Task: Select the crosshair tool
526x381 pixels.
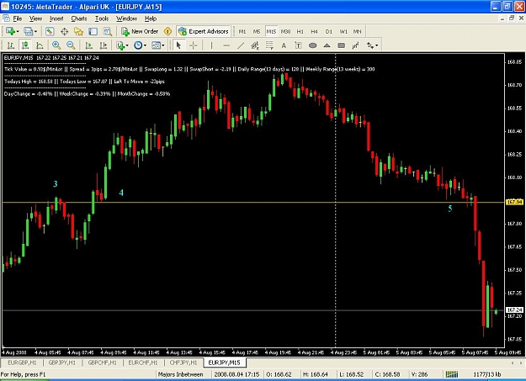Action: (194, 45)
